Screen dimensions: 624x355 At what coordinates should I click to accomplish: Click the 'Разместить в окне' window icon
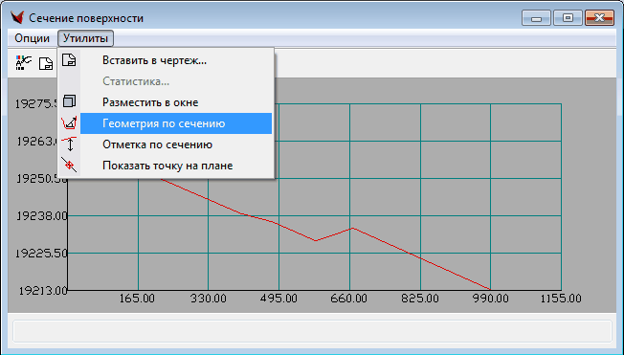(x=69, y=102)
